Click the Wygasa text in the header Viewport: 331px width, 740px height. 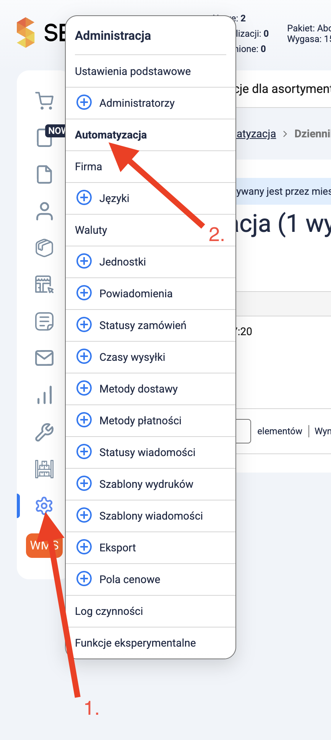coord(309,39)
